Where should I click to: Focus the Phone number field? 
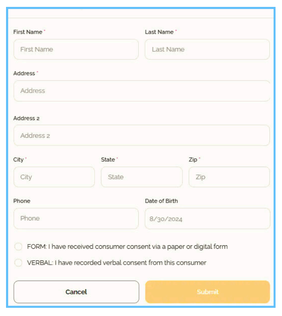pos(76,219)
